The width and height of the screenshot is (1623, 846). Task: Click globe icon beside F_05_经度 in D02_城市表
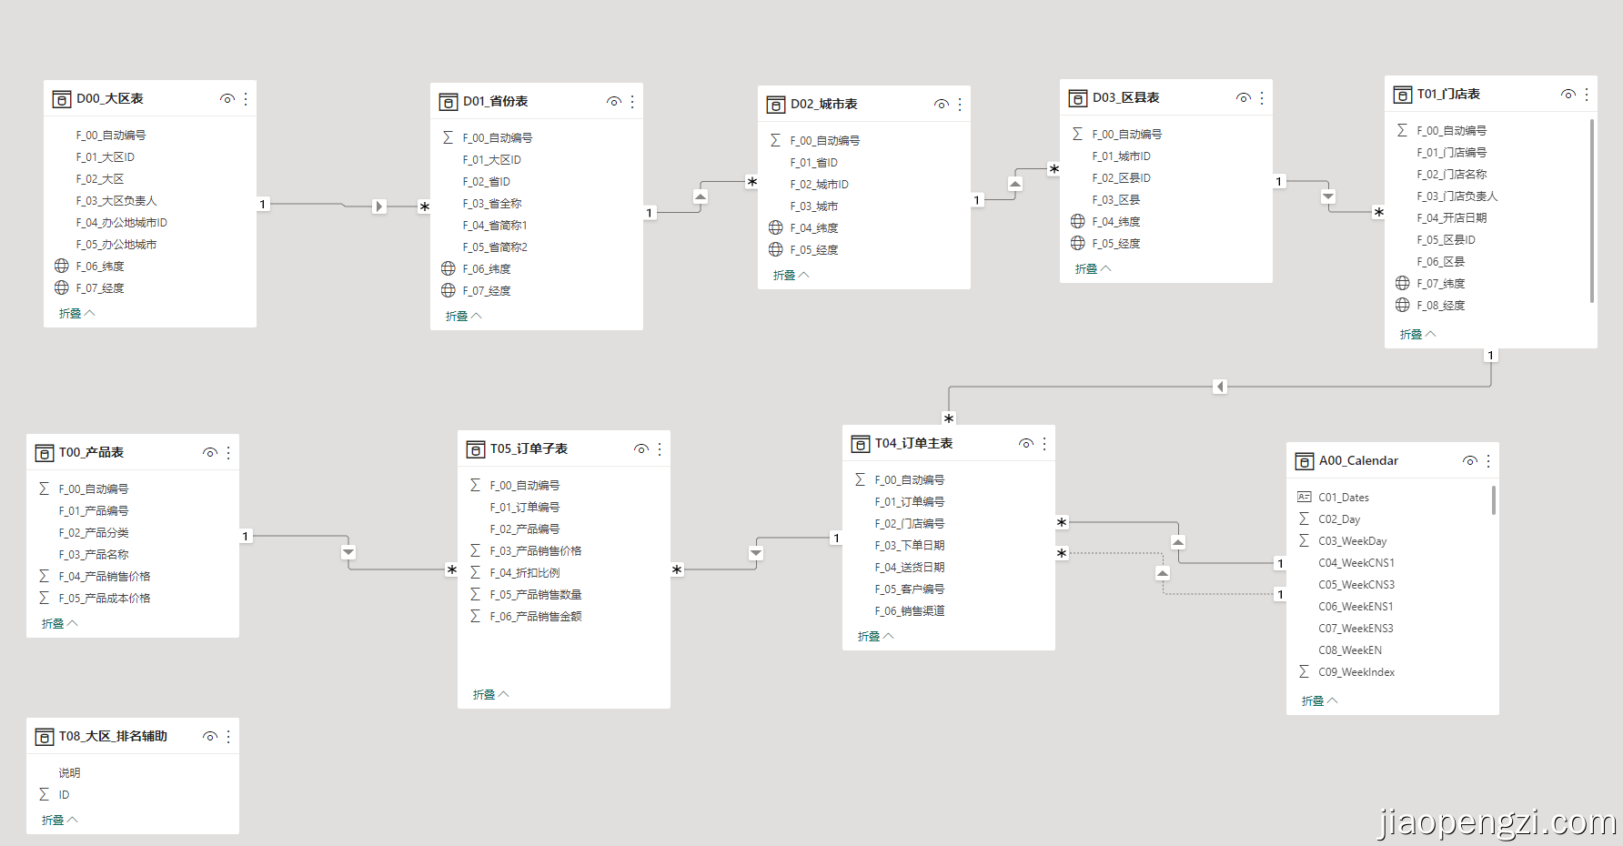pos(776,249)
